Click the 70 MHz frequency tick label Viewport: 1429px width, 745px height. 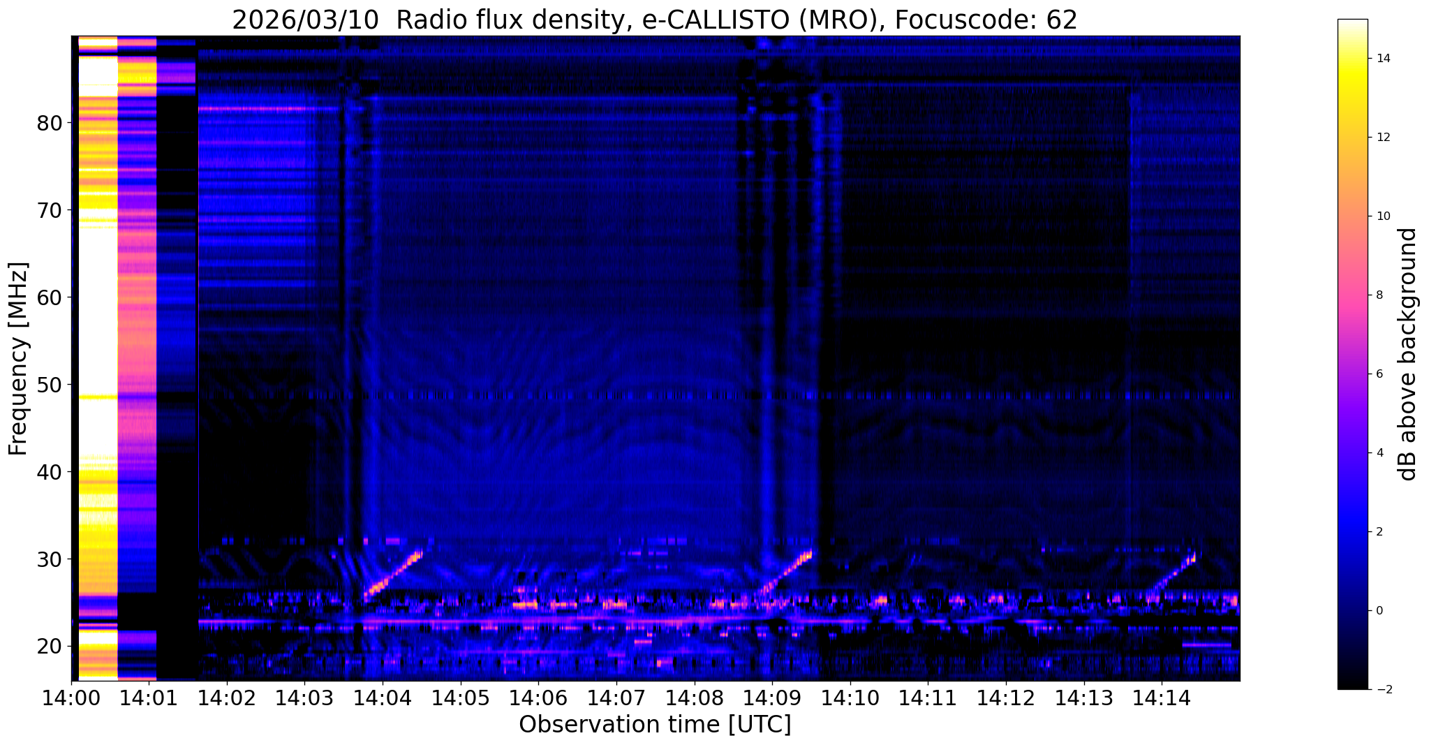click(50, 210)
